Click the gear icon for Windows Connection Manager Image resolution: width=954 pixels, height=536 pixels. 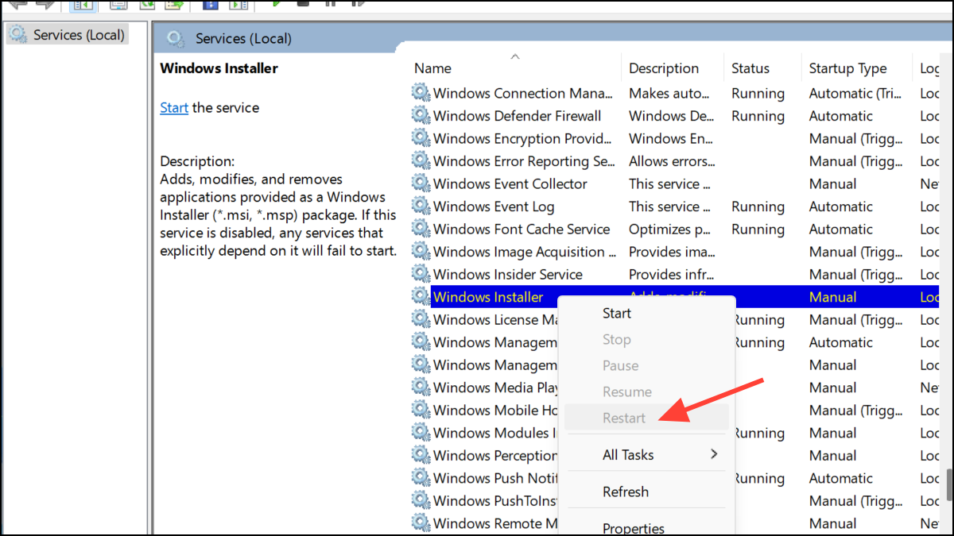(420, 93)
